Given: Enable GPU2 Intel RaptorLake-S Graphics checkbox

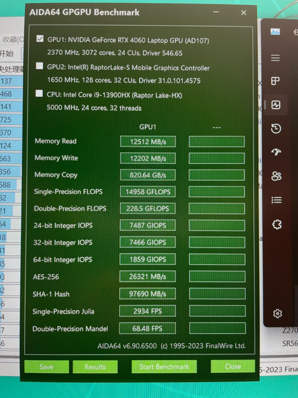Looking at the screenshot, I should [39, 66].
